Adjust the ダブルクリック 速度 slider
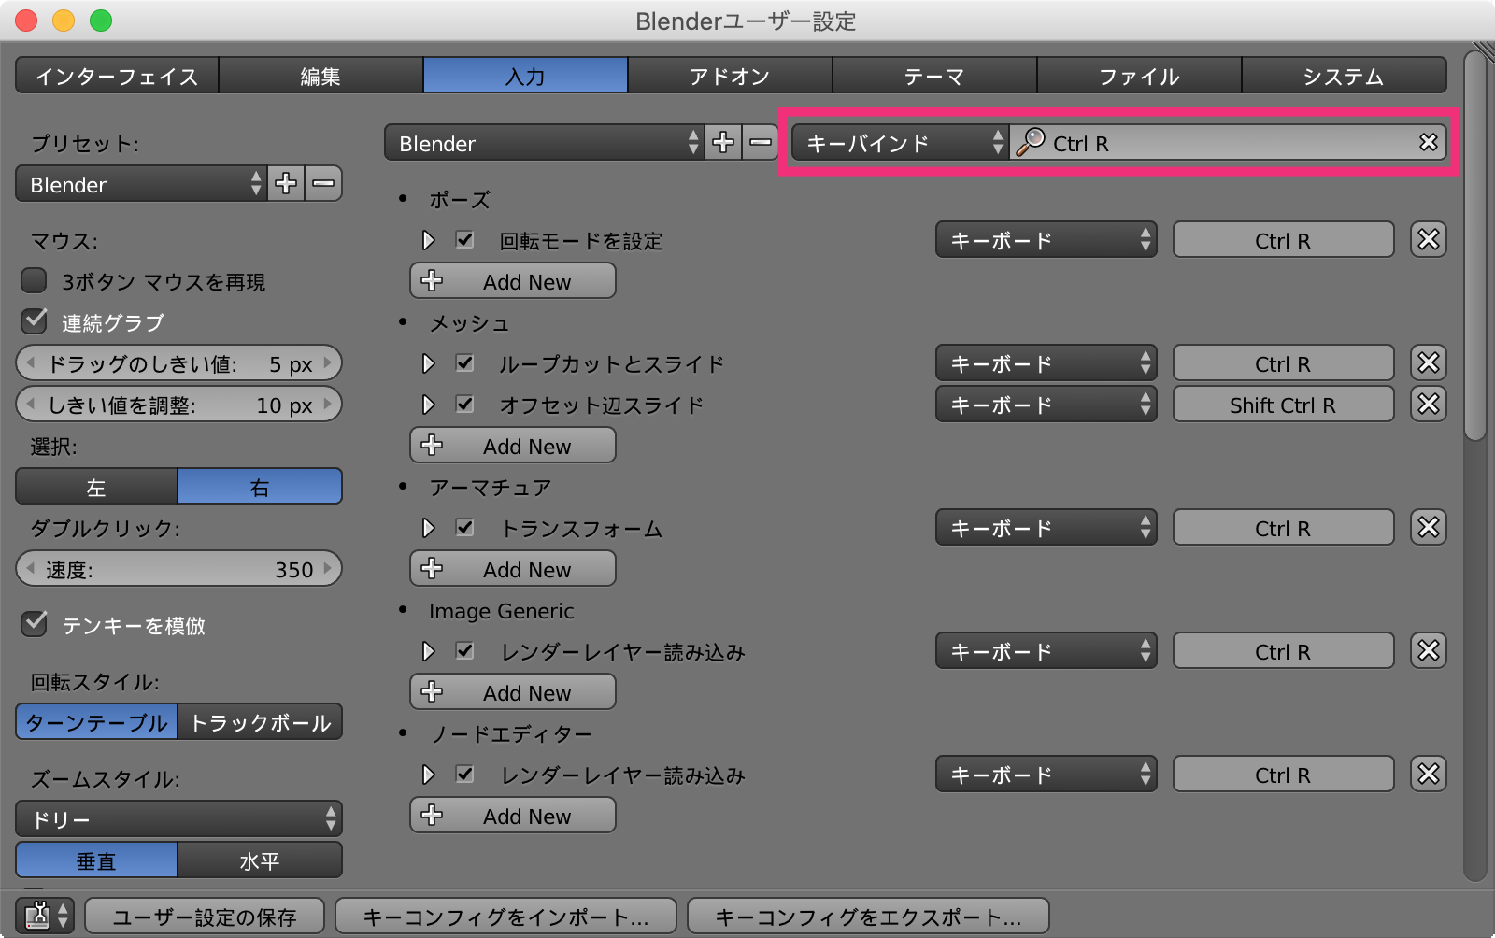Screen dimensions: 1495x938 click(178, 569)
